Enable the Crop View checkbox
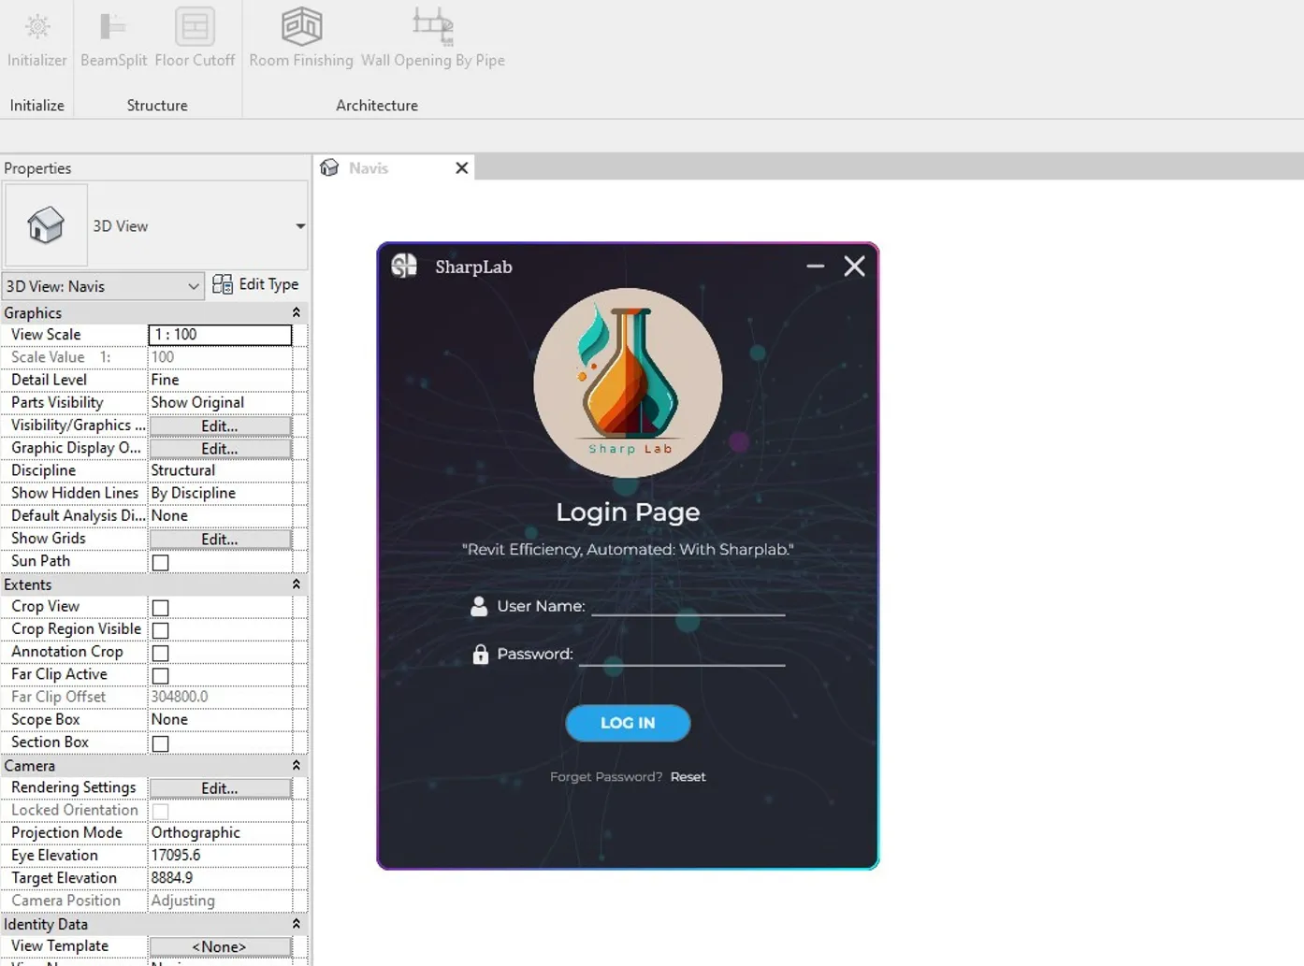 tap(161, 608)
